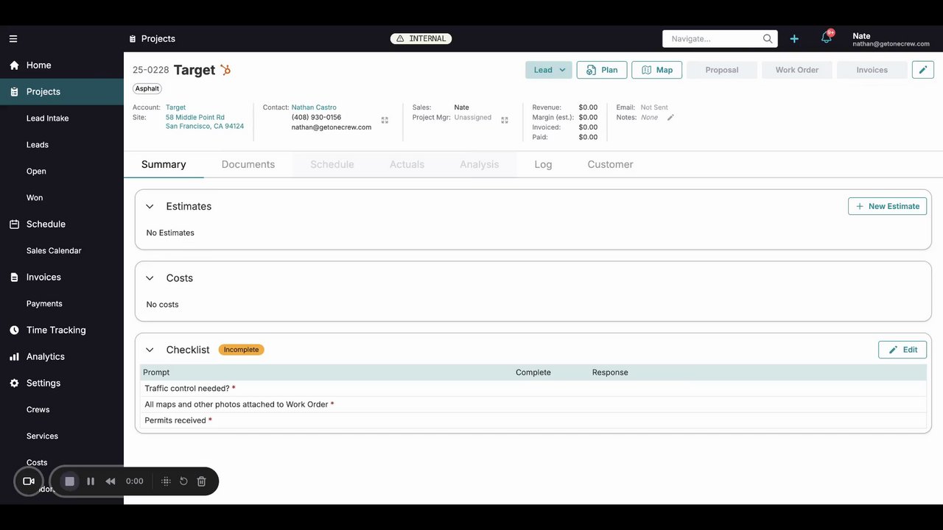Click 'Permits received' checklist row

pyautogui.click(x=533, y=420)
